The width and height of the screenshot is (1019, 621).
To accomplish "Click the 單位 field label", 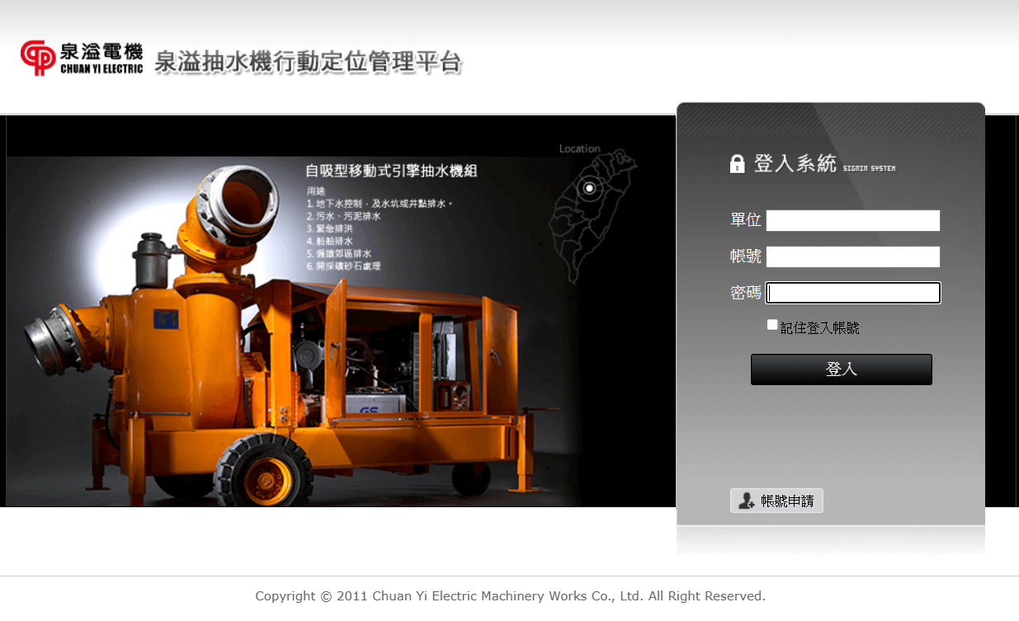I will 746,220.
